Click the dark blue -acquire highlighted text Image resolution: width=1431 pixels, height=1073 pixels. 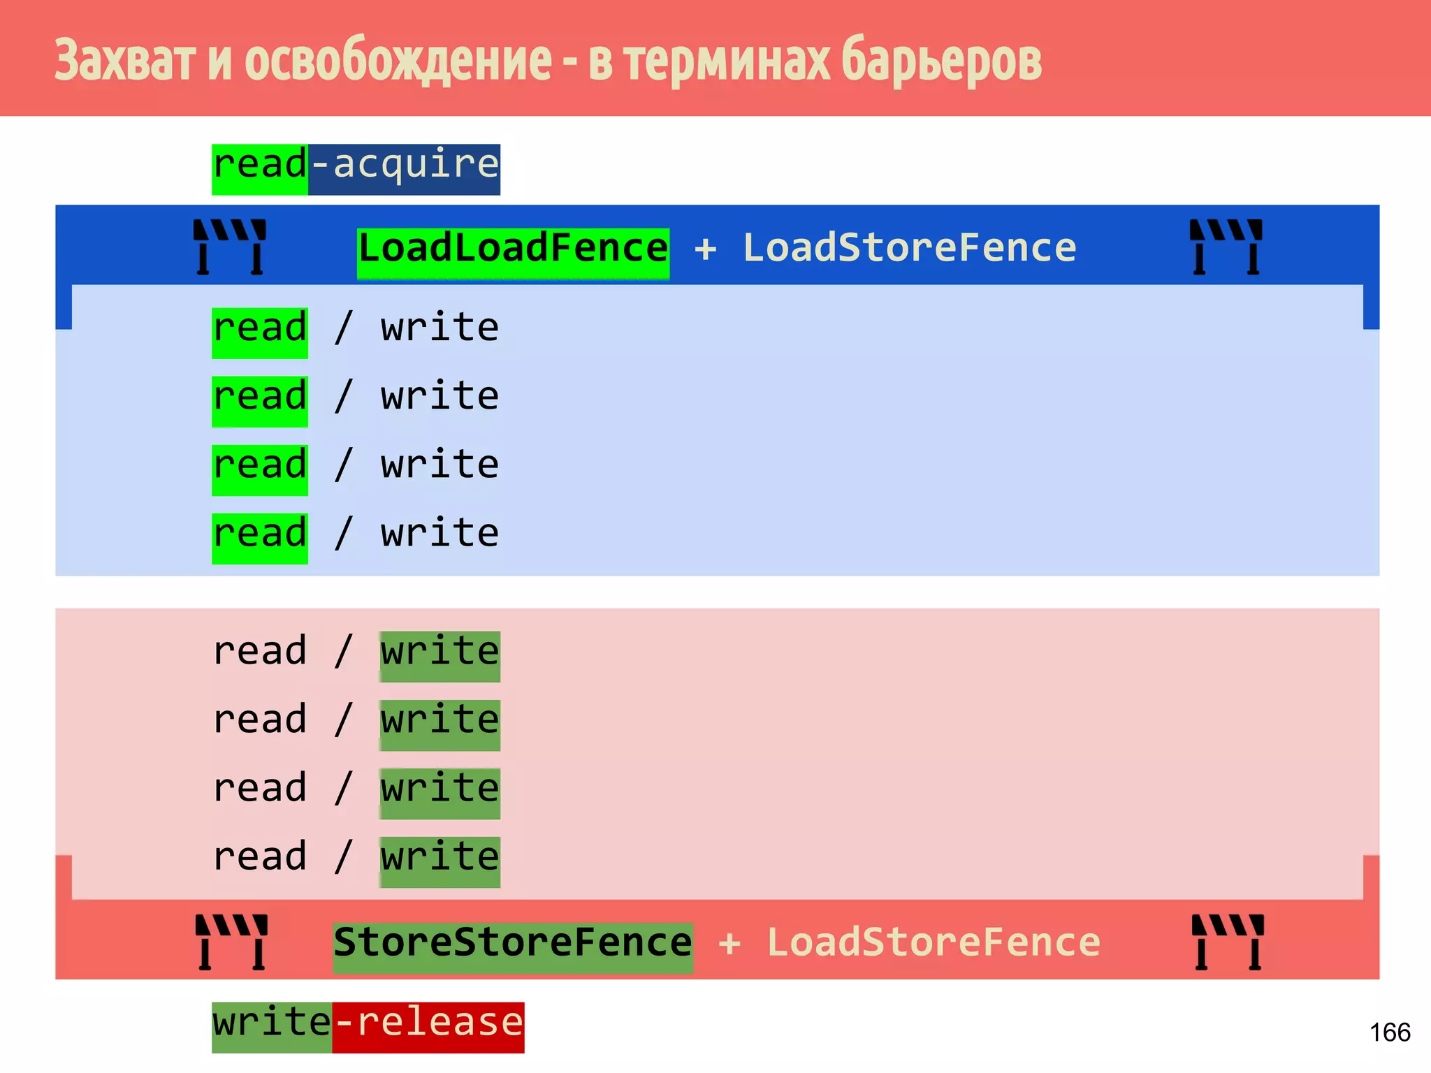tap(404, 169)
